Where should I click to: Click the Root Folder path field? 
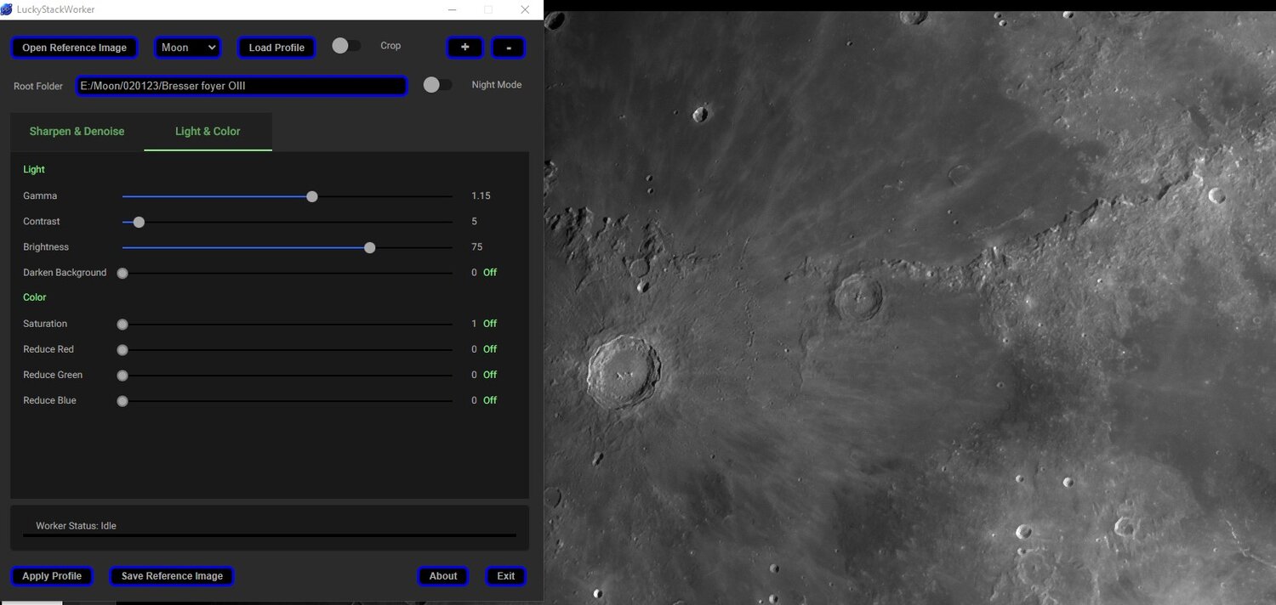[242, 86]
